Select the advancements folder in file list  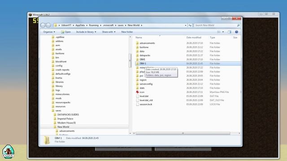(x=147, y=43)
